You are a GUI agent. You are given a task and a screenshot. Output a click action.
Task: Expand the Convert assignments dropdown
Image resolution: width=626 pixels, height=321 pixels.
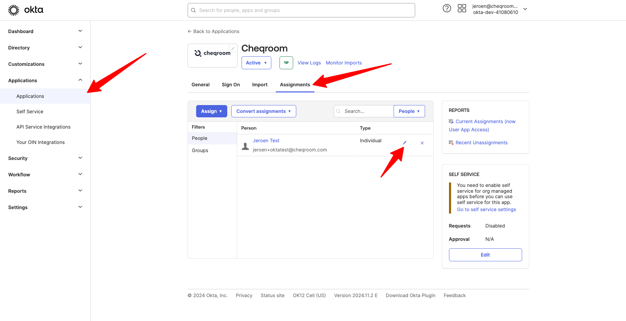263,111
